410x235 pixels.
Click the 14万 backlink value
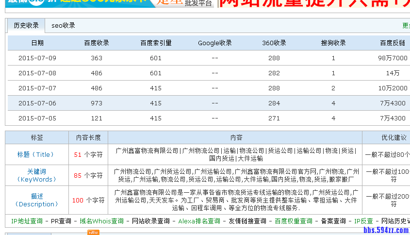(x=393, y=73)
